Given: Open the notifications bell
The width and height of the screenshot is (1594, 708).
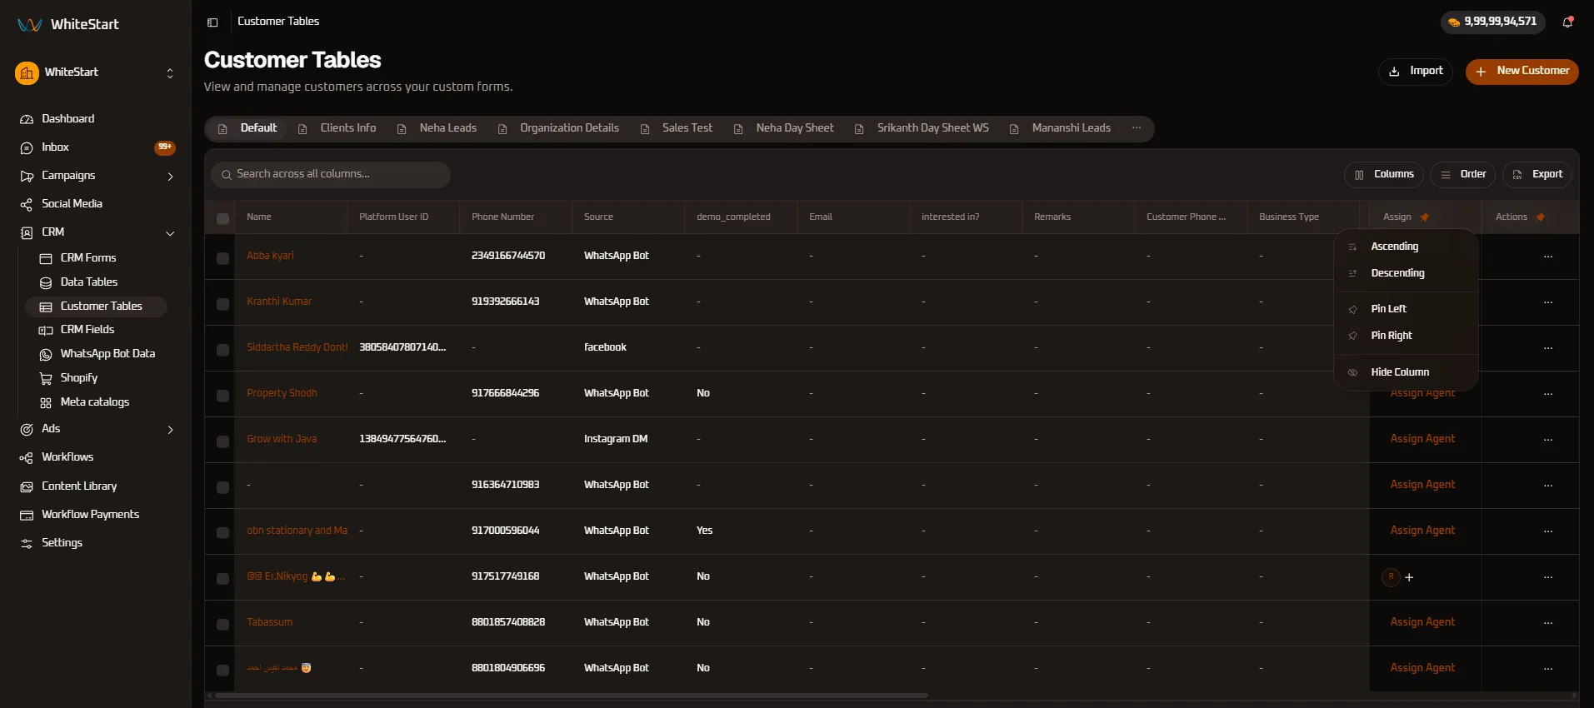Looking at the screenshot, I should point(1567,22).
